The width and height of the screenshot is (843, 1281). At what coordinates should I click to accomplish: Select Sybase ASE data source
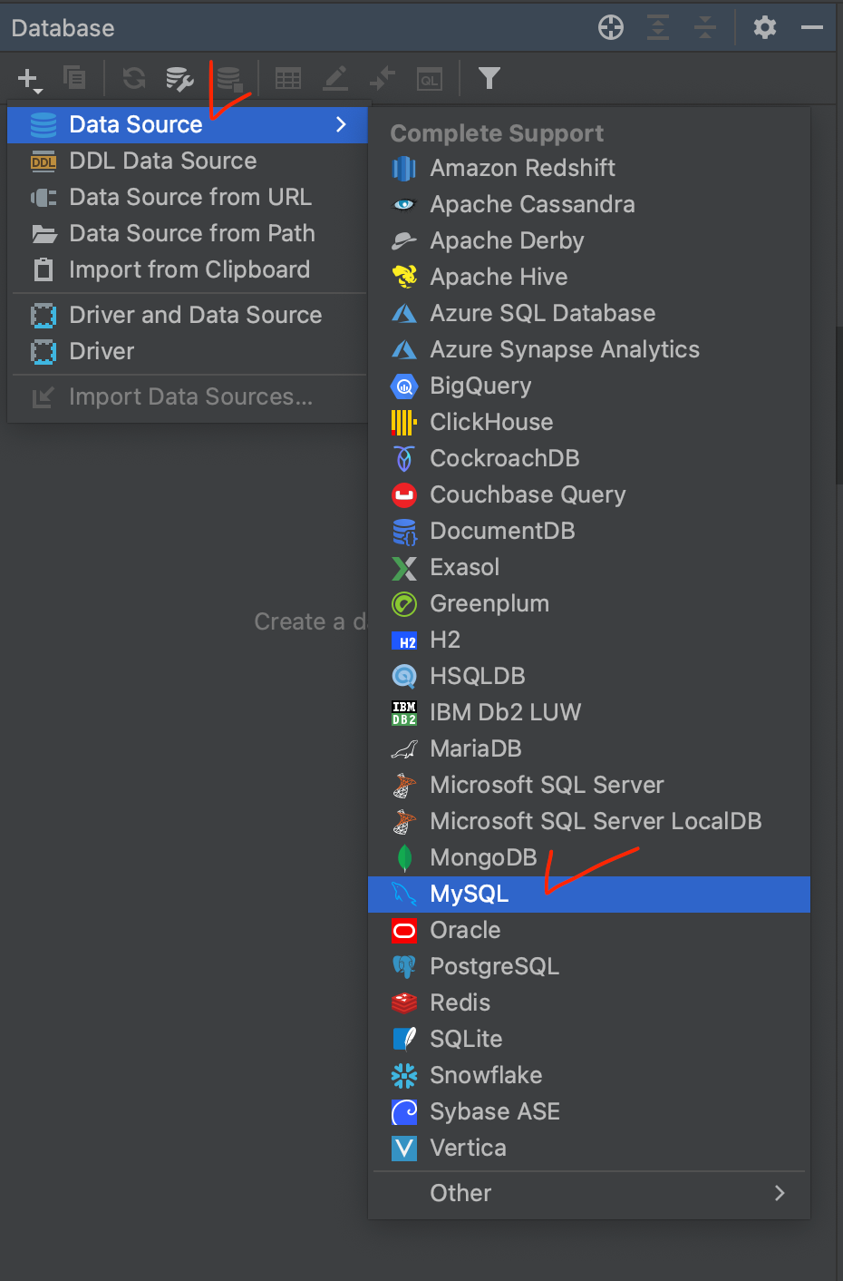coord(589,1111)
